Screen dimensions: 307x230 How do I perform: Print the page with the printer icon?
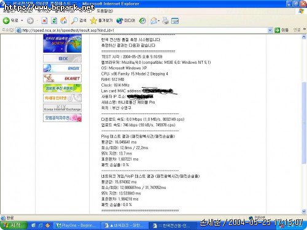click(x=165, y=20)
